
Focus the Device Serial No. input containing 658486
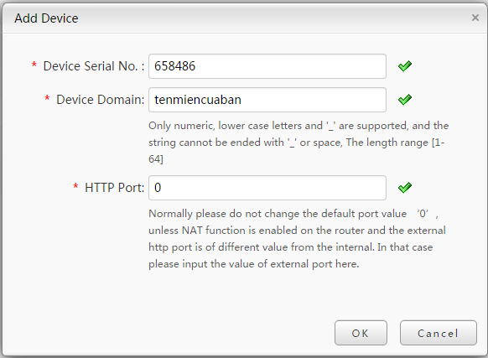click(267, 66)
